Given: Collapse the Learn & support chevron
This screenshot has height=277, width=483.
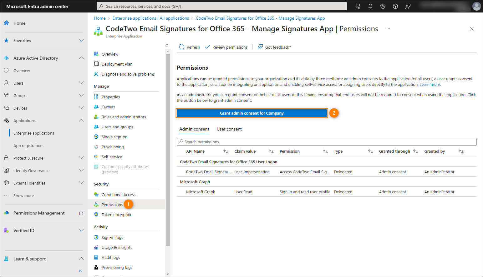Looking at the screenshot, I should 81,259.
